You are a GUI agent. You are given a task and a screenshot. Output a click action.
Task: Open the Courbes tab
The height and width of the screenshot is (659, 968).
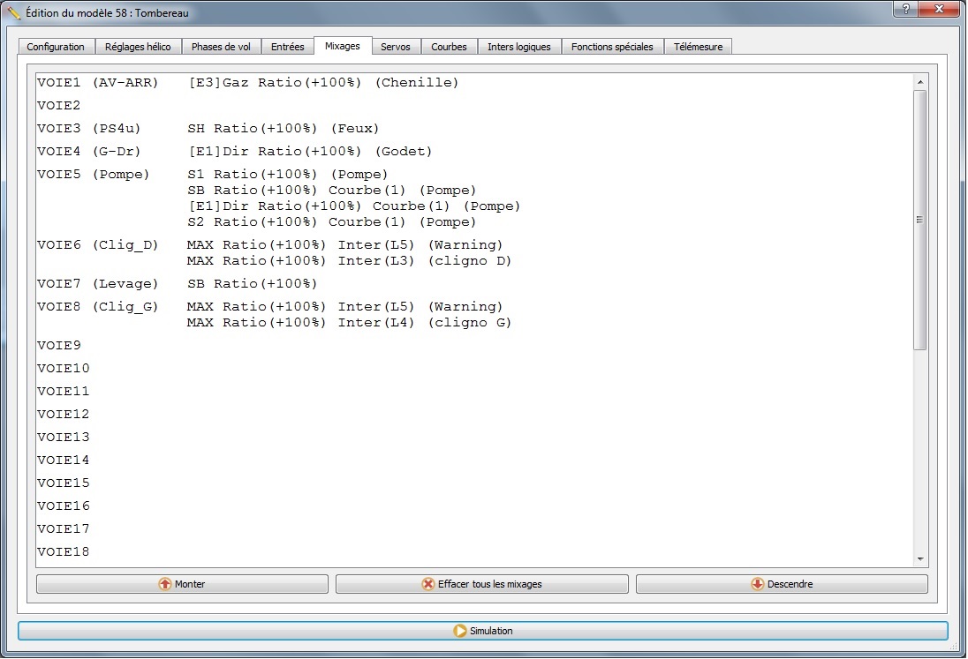click(x=449, y=47)
